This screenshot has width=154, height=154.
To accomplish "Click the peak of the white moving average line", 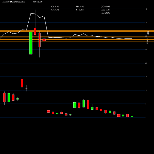I will [x=31, y=13].
